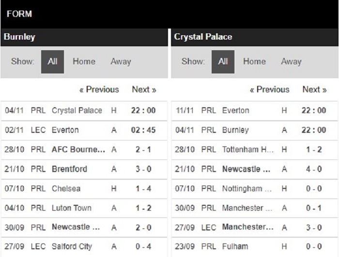Go to Burnley's Previous matches
This screenshot has height=257, width=339.
[x=99, y=89]
